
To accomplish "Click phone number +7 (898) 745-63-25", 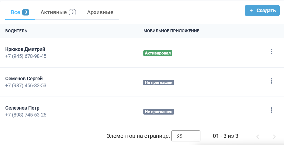I will 26,115.
